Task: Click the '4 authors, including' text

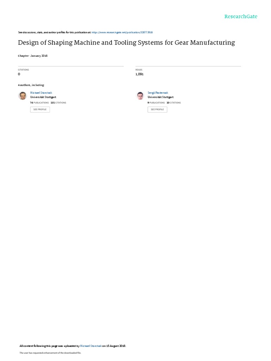Action: tap(31, 85)
